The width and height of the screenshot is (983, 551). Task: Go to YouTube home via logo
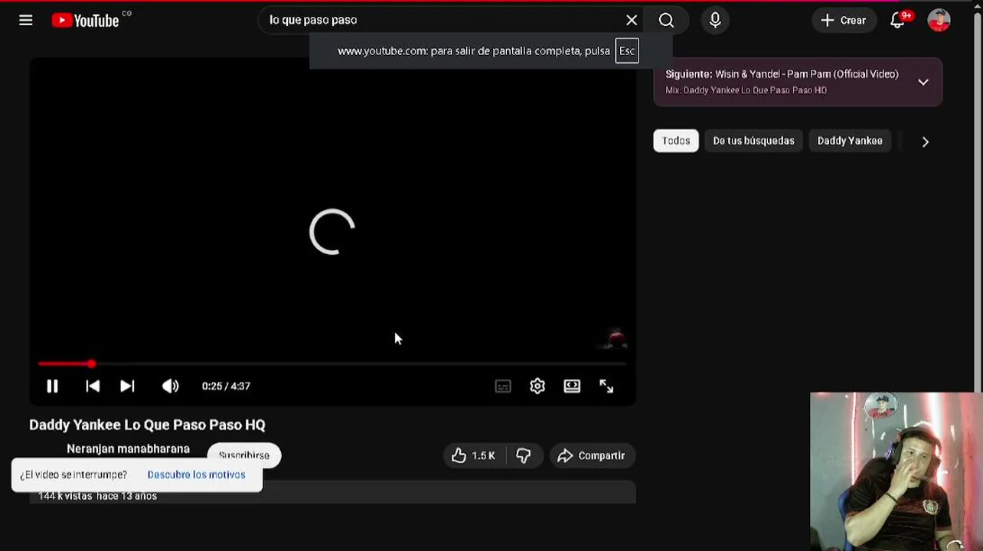point(85,21)
